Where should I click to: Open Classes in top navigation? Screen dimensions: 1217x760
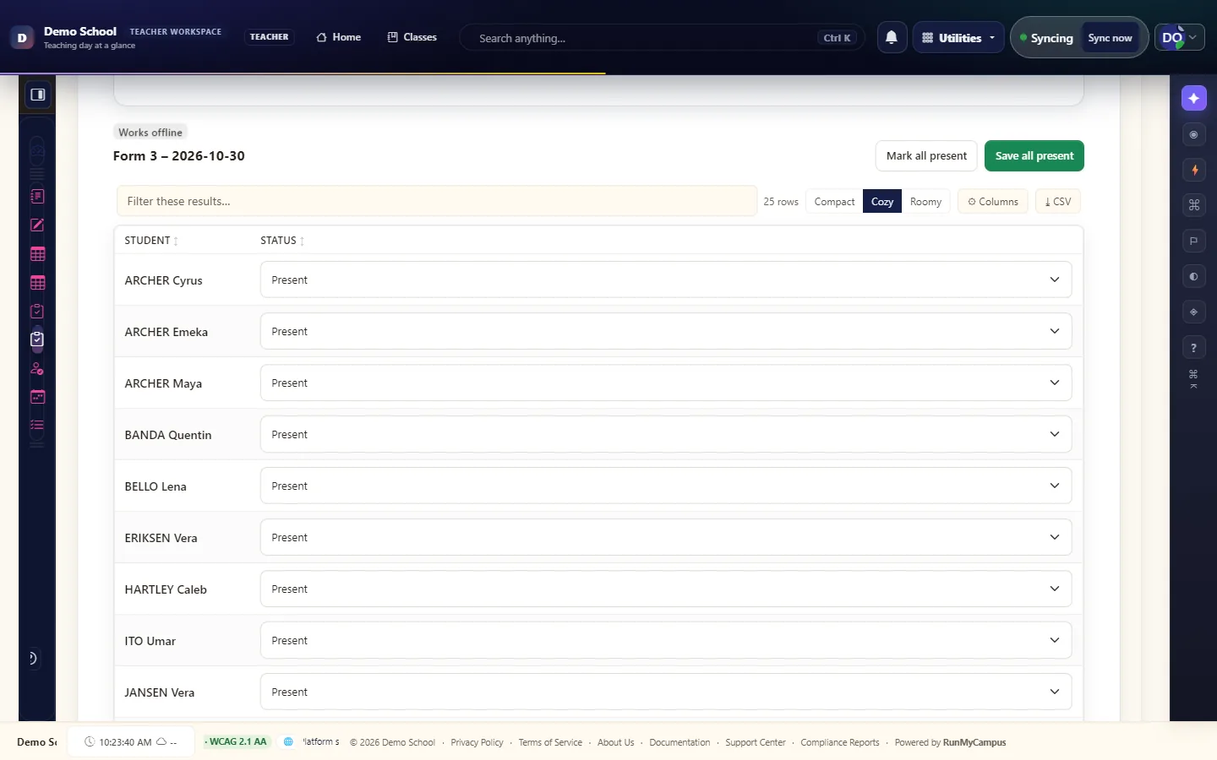click(412, 37)
